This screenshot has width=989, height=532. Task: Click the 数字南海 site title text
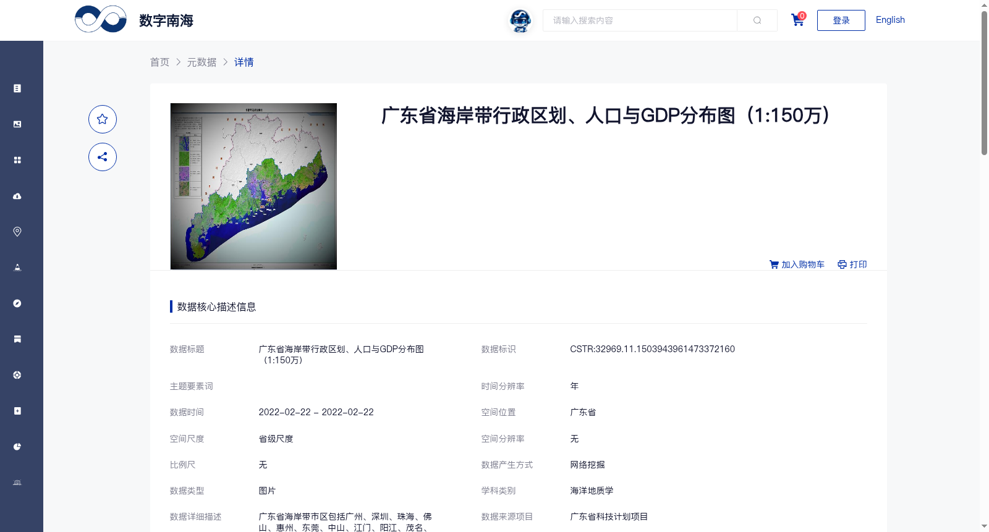166,20
